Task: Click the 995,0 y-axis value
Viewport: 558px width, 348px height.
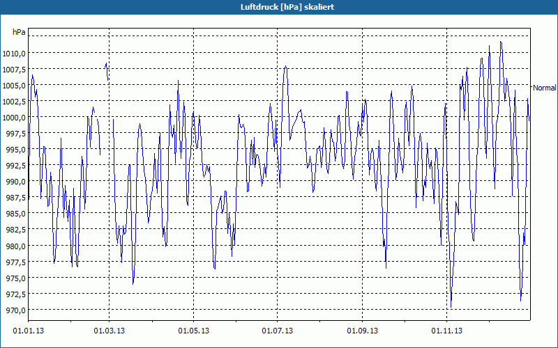Action: (16, 150)
